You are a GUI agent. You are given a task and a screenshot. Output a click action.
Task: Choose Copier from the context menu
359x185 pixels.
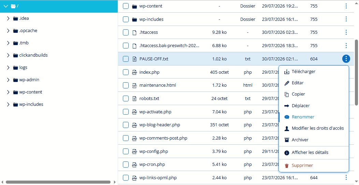pyautogui.click(x=314, y=94)
